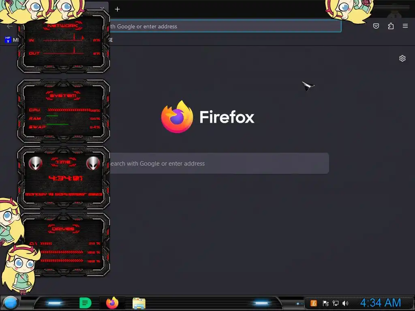Click the CPU usage arrow bar
This screenshot has height=311, width=415.
point(69,110)
